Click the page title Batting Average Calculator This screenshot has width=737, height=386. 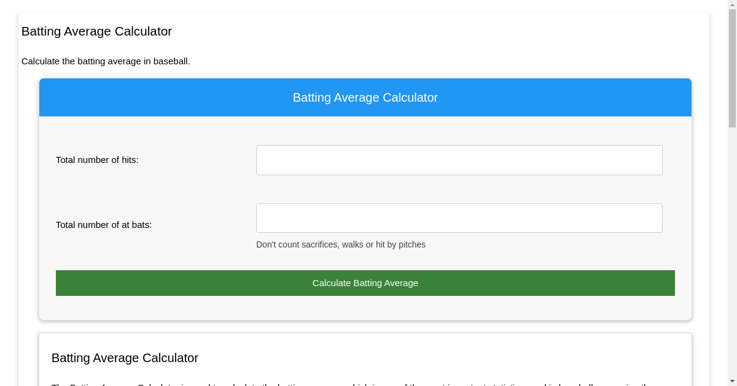coord(96,31)
